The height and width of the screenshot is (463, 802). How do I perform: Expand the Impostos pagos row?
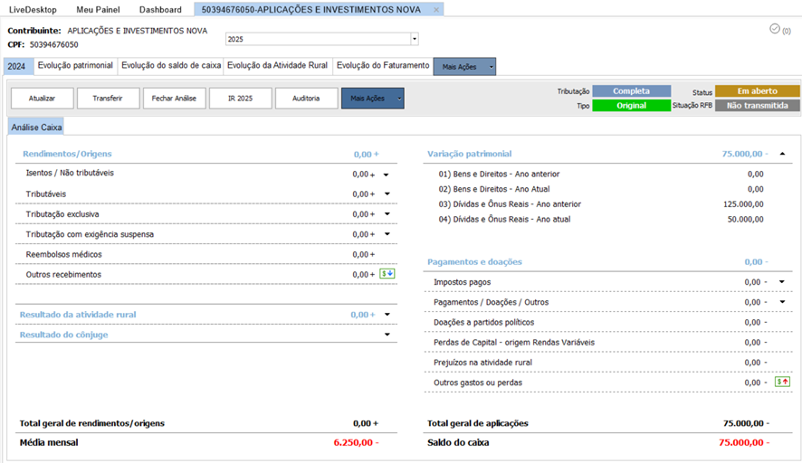[x=782, y=281]
